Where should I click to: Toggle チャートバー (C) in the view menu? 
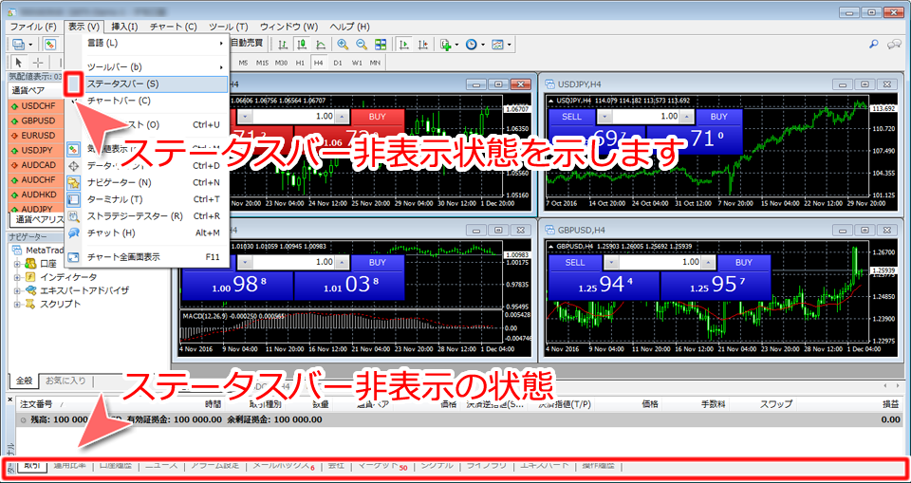[146, 102]
